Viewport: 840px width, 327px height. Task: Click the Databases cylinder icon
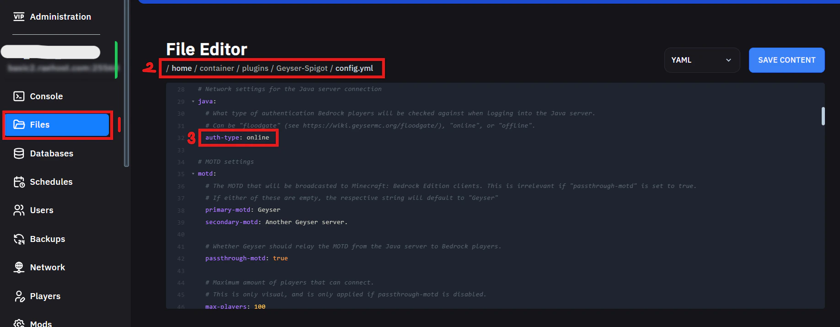[x=19, y=153]
